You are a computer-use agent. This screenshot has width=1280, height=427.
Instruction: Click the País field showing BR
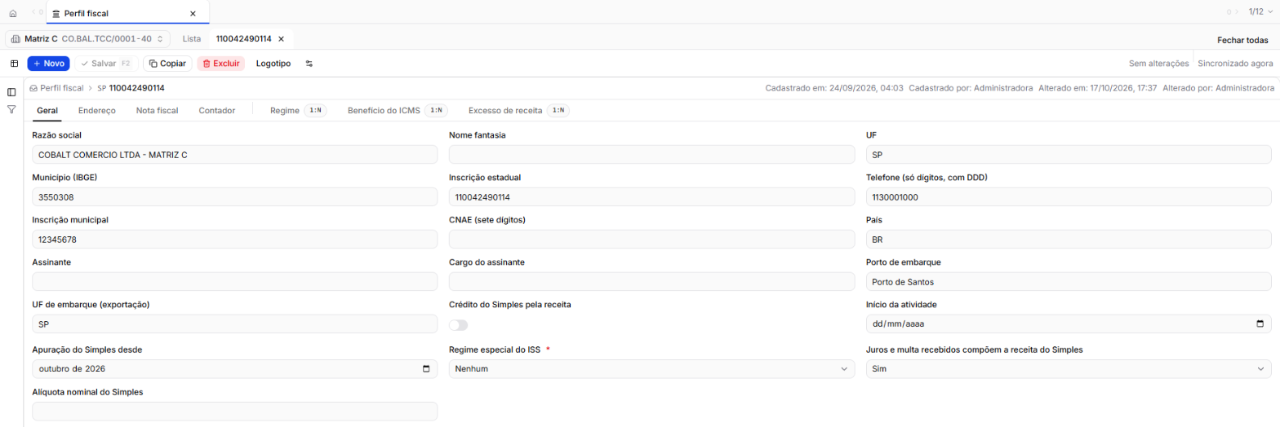point(1069,240)
